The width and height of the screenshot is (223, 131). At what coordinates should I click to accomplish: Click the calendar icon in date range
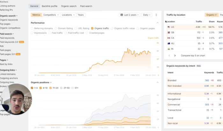click(122, 15)
